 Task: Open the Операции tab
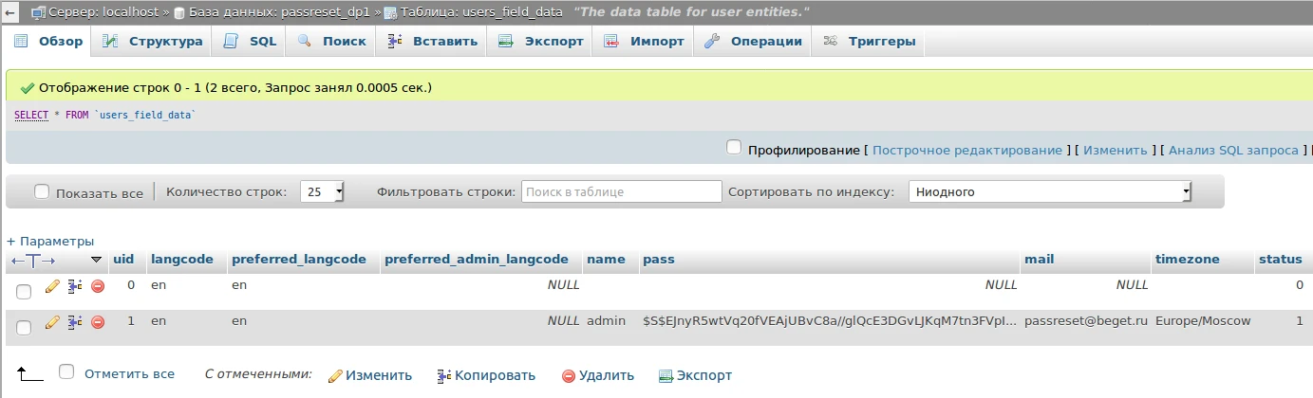point(753,42)
